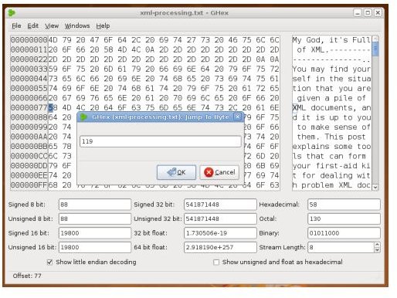Click the Unsigned 16 bit value field

(x=95, y=247)
